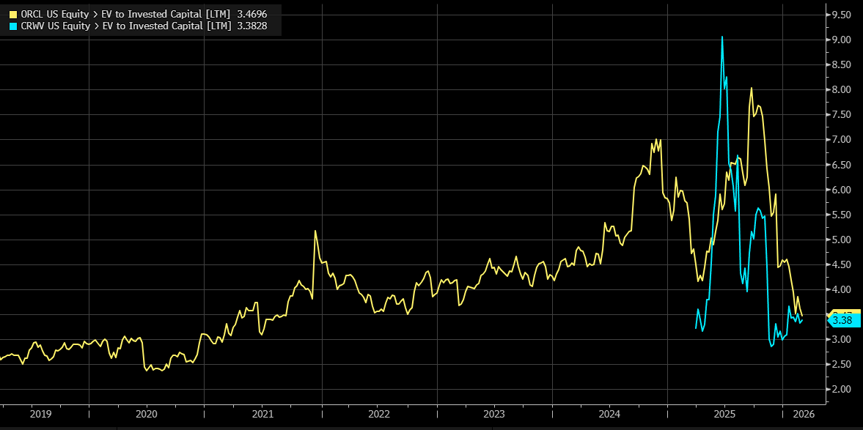The height and width of the screenshot is (430, 863).
Task: Click the 3.00 value on the price axis
Action: click(x=842, y=340)
